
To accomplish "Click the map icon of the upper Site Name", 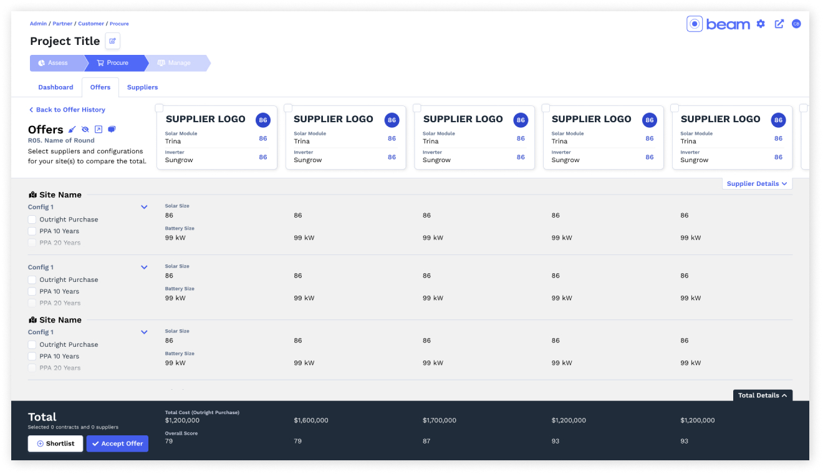I will click(32, 195).
